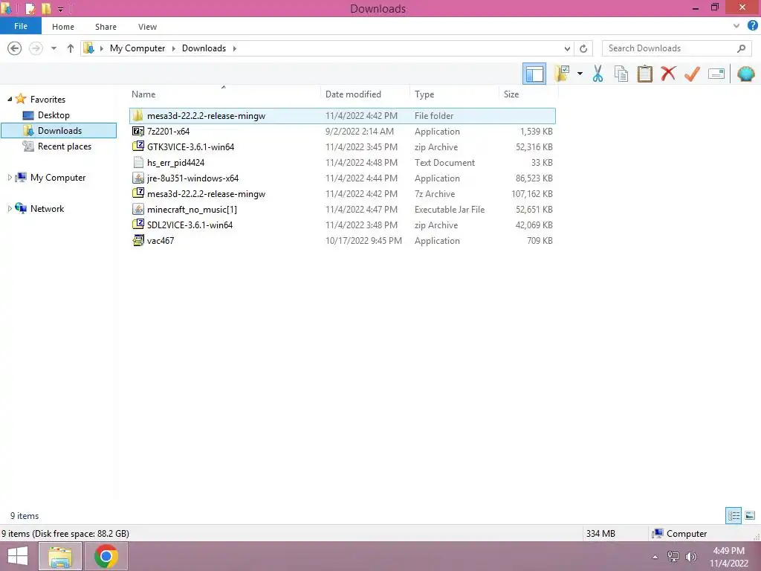Screen dimensions: 761x571
Task: Click the Start button on taskbar
Action: click(18, 556)
